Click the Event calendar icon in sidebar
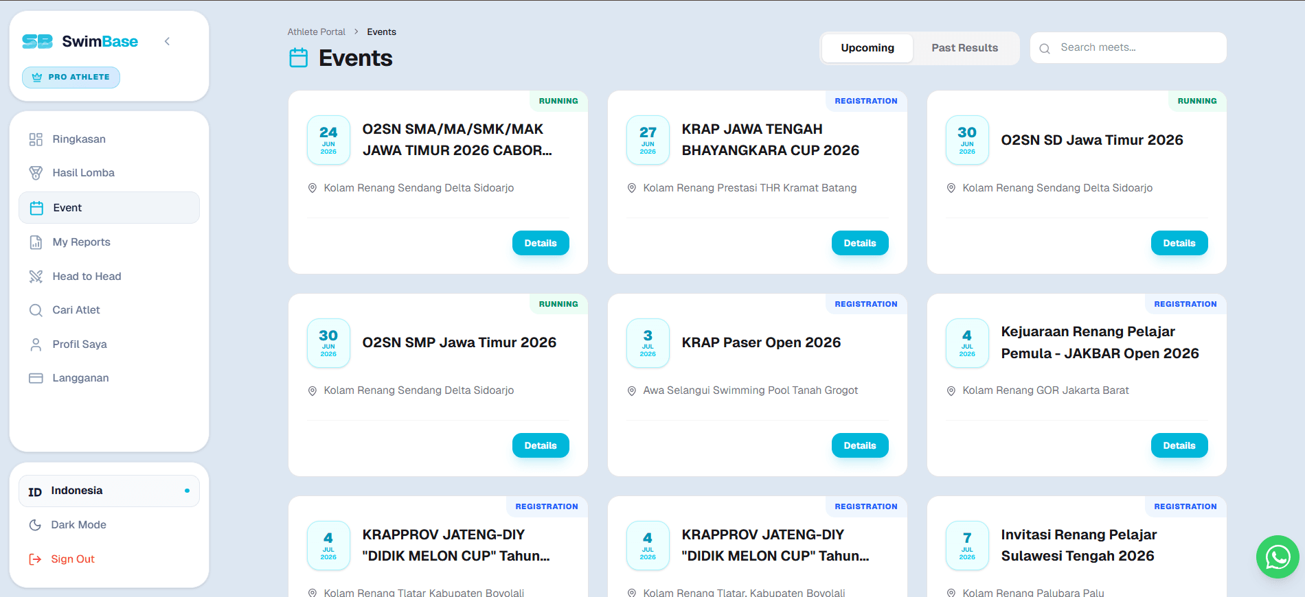 click(x=36, y=208)
